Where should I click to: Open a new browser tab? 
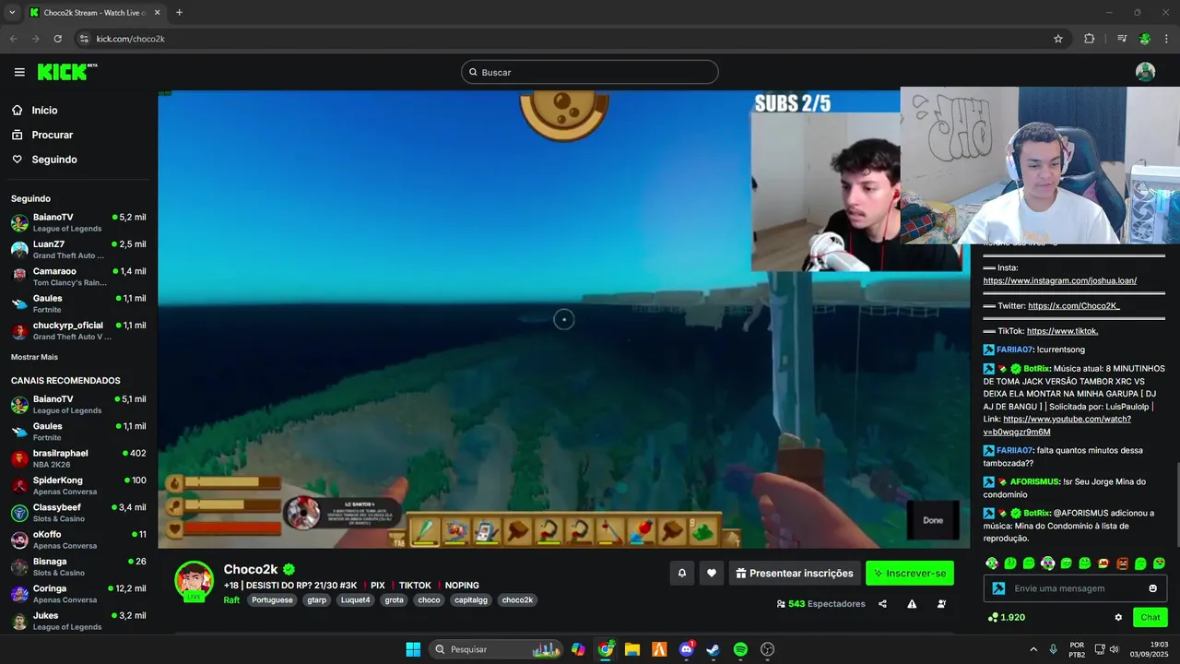(179, 13)
